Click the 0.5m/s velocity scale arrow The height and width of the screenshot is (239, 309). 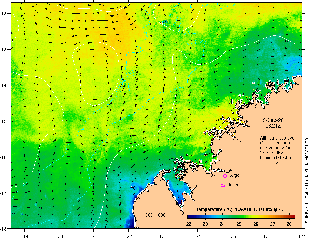[271, 163]
